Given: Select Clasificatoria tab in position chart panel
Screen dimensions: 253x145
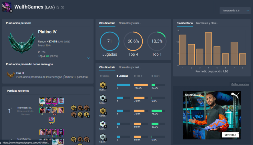Looking at the screenshot, I should pyautogui.click(x=185, y=23).
